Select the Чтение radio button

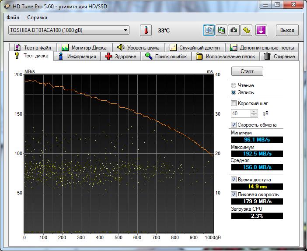click(x=234, y=85)
